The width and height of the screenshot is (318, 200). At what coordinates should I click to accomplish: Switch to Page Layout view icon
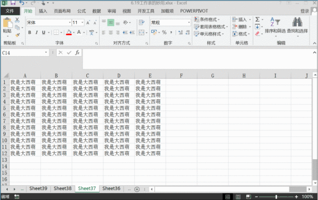(238, 196)
